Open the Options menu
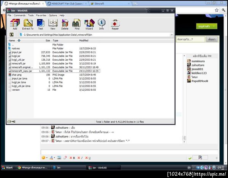Screen dimensions: 228x178 pyautogui.click(x=53, y=15)
